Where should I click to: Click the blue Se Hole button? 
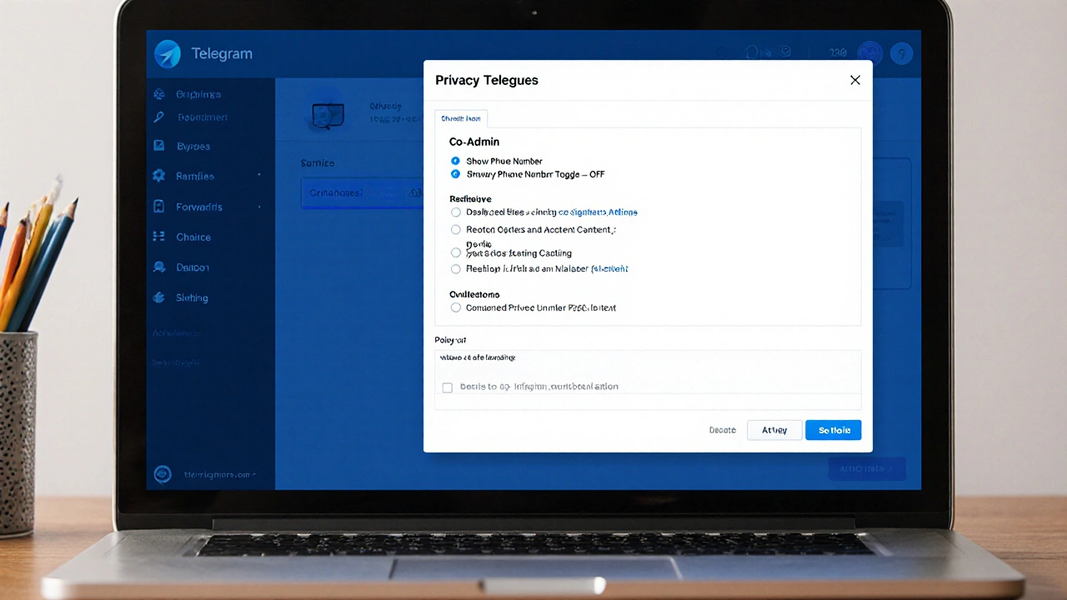[x=833, y=430]
